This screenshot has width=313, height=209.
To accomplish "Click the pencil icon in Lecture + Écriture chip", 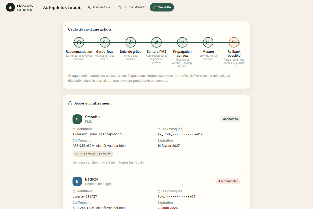I will coord(81,154).
